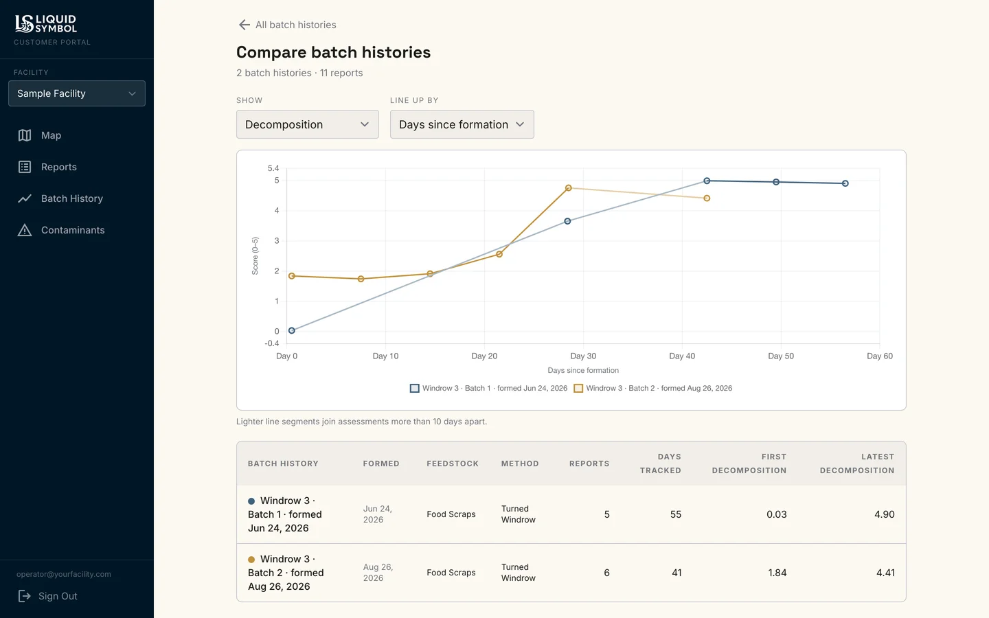The height and width of the screenshot is (618, 989).
Task: Click the Method column header
Action: (520, 463)
